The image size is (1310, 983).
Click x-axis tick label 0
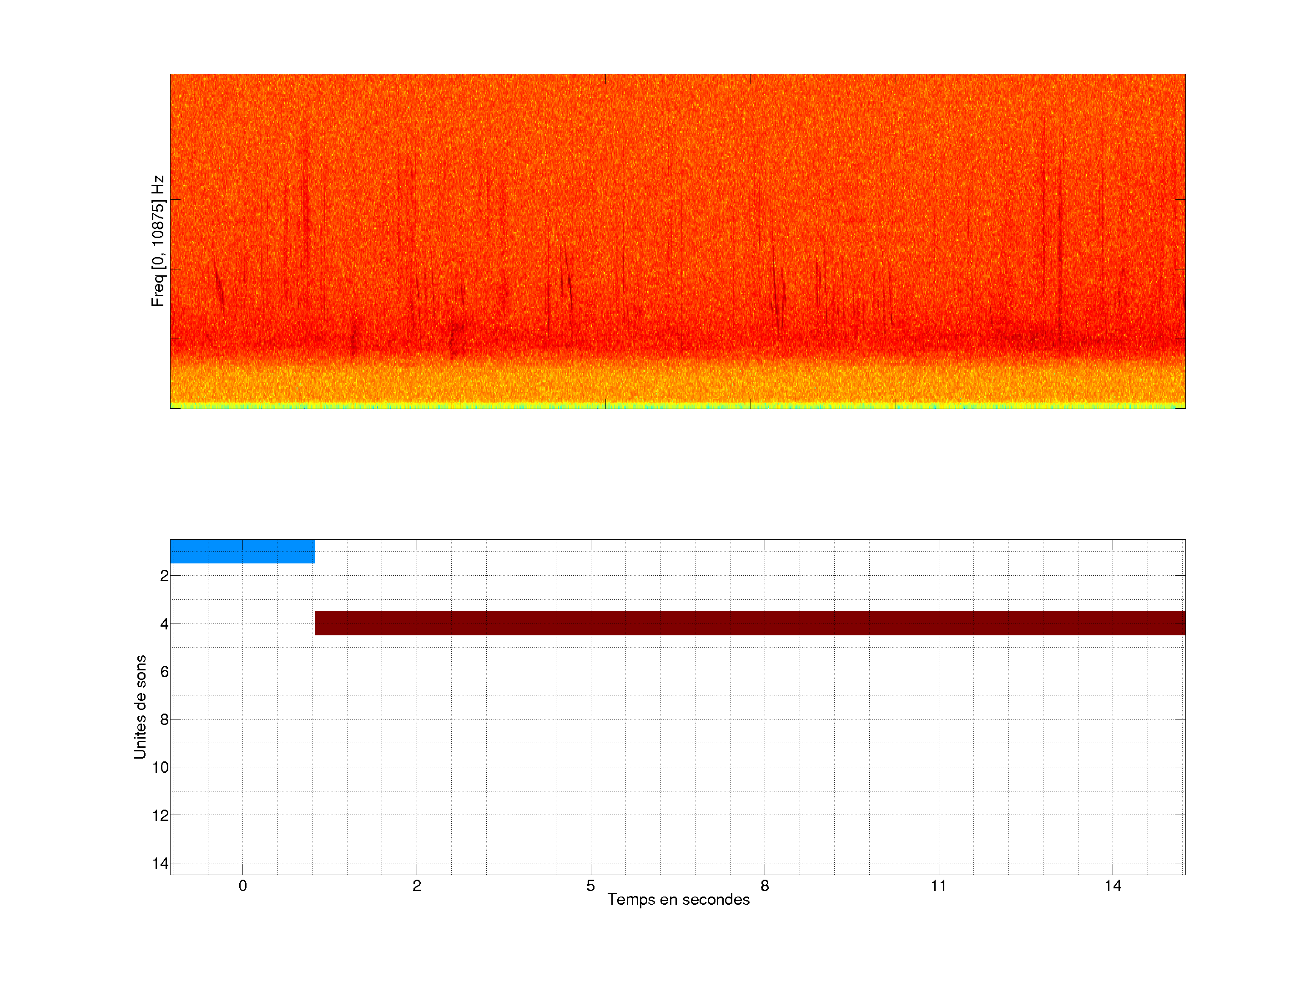coord(243,886)
